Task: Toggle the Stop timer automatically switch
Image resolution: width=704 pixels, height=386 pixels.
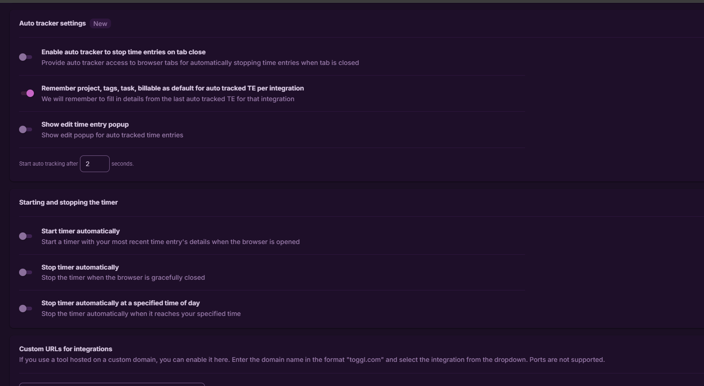Action: pos(26,272)
